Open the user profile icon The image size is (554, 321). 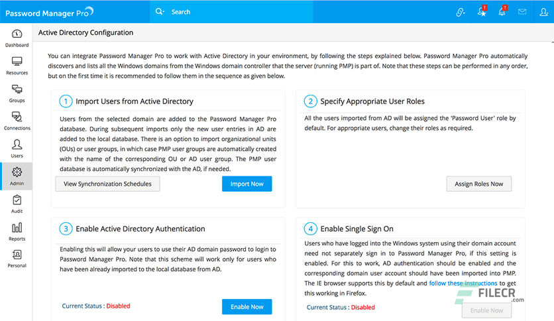[543, 12]
